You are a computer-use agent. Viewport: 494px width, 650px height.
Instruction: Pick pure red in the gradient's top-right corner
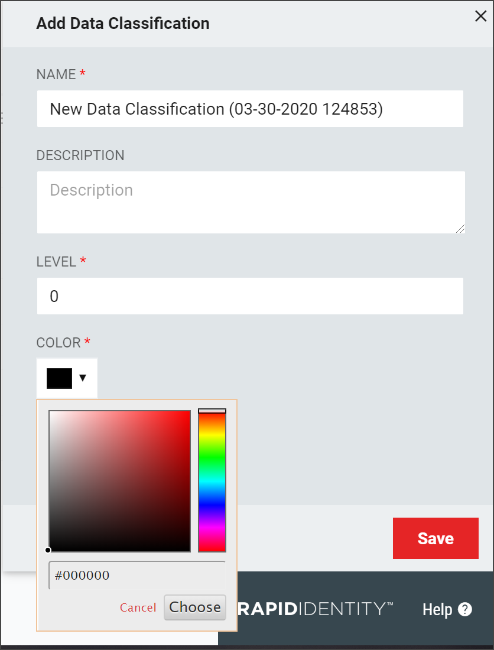(x=189, y=412)
